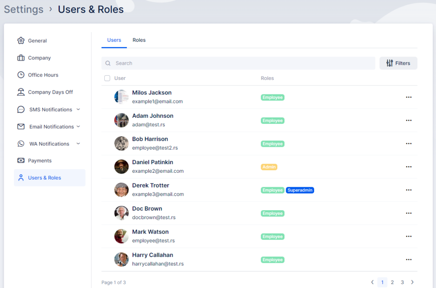
Task: Click the search magnifier icon
Action: [108, 63]
